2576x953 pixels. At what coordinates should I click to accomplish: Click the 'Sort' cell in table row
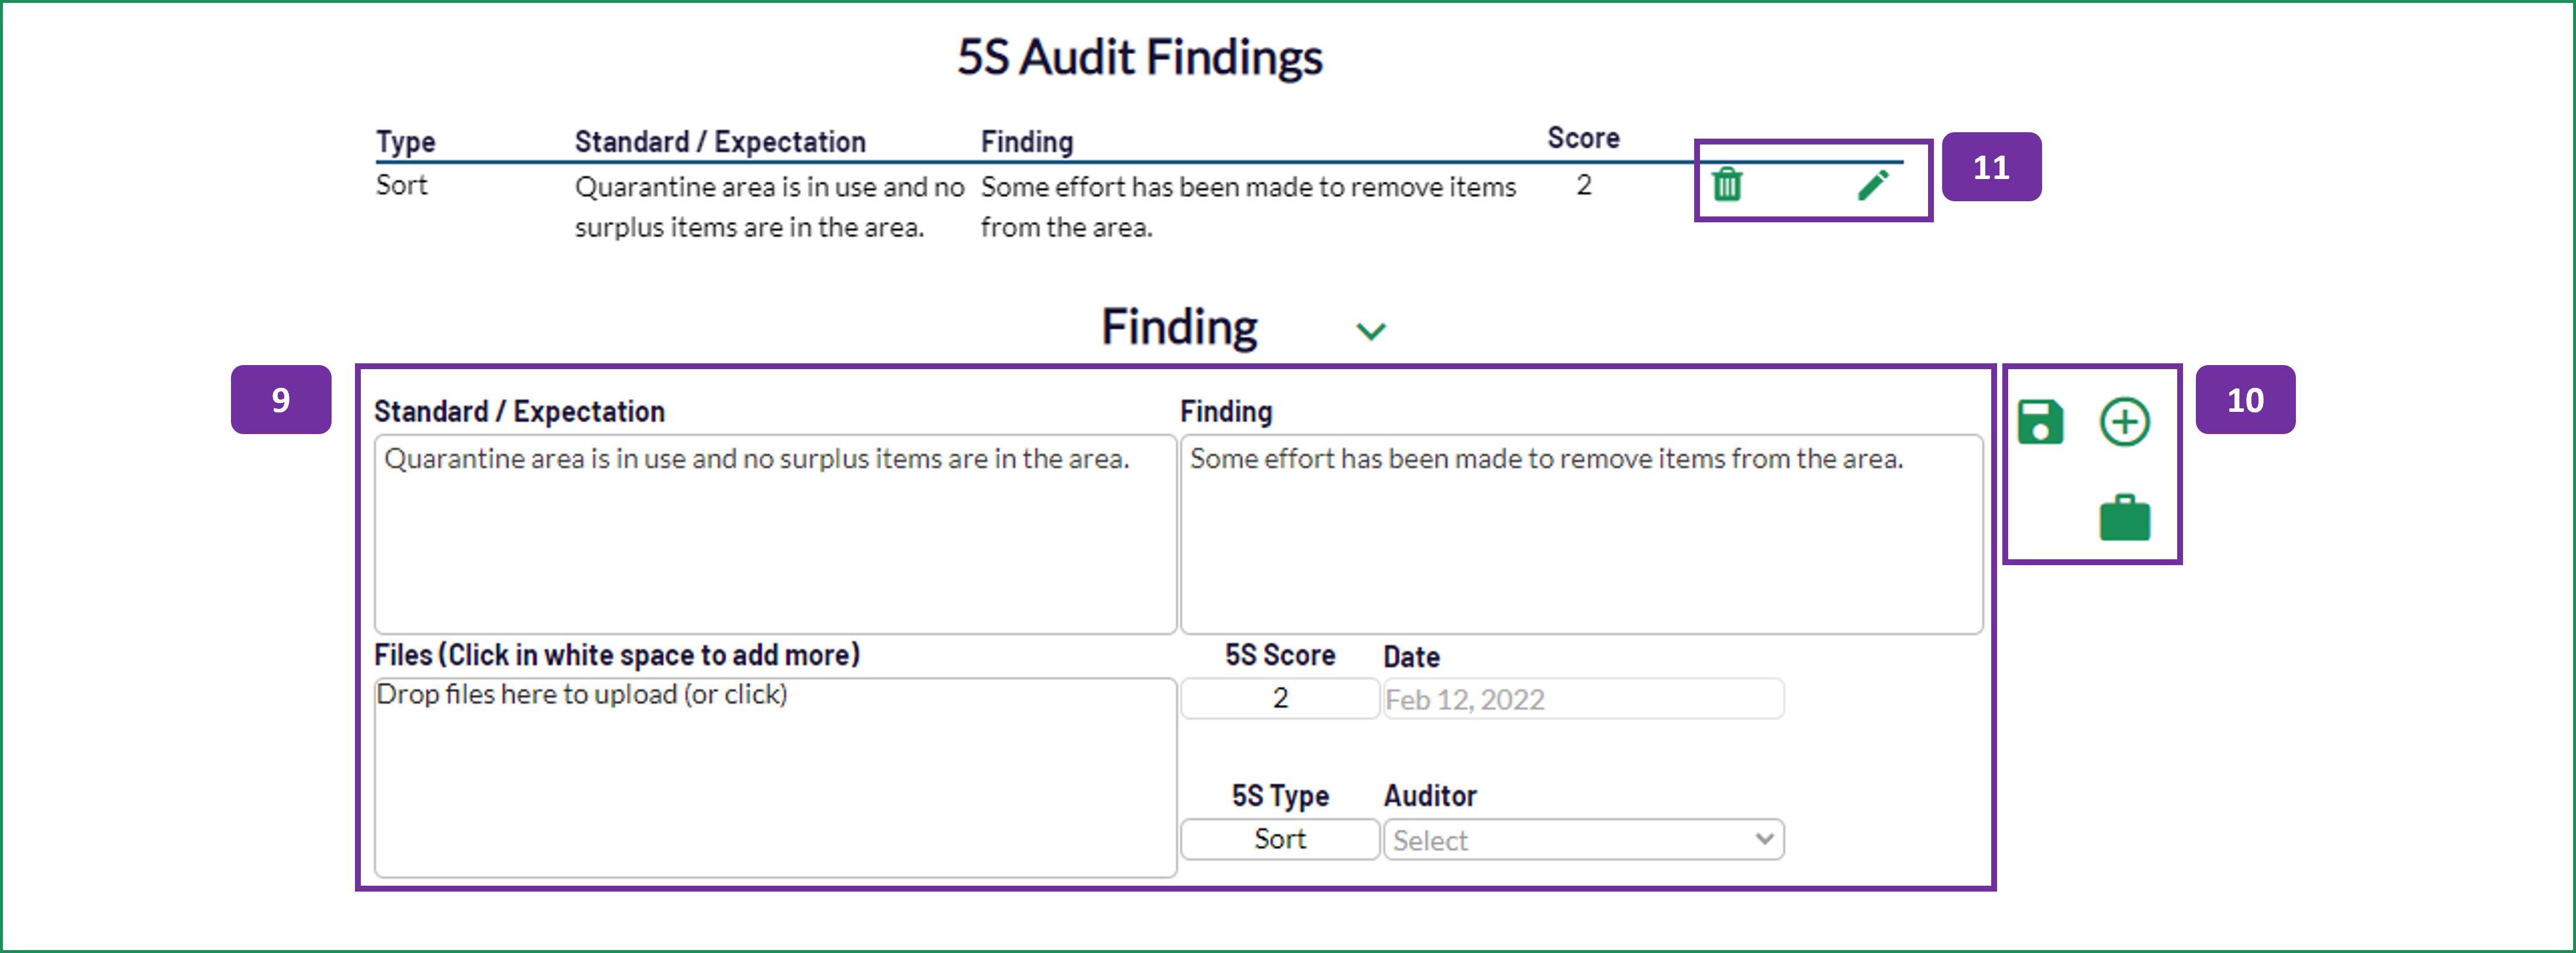401,185
